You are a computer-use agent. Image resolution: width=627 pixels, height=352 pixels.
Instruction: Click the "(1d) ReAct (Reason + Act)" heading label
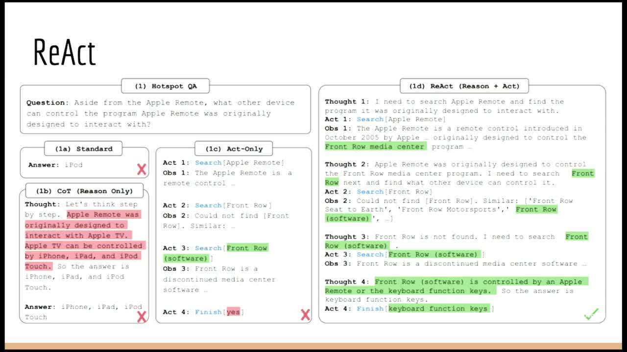464,86
